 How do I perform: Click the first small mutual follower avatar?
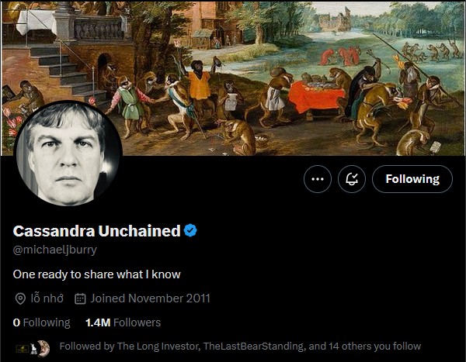click(x=21, y=346)
